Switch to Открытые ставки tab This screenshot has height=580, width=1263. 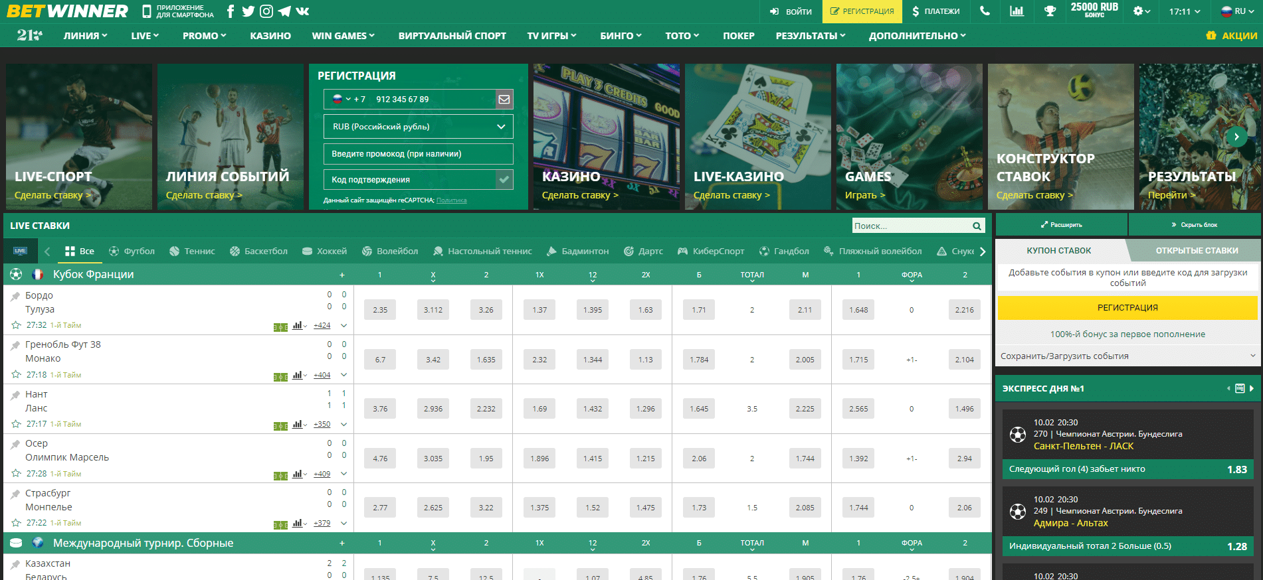tap(1196, 251)
